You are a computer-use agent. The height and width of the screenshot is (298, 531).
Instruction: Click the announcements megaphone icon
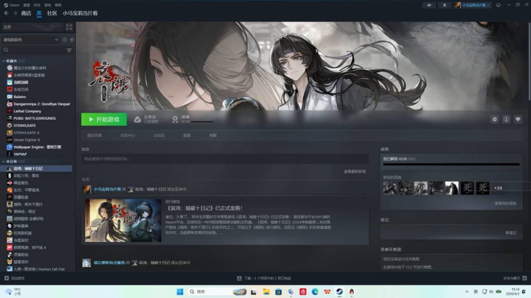pyautogui.click(x=429, y=5)
